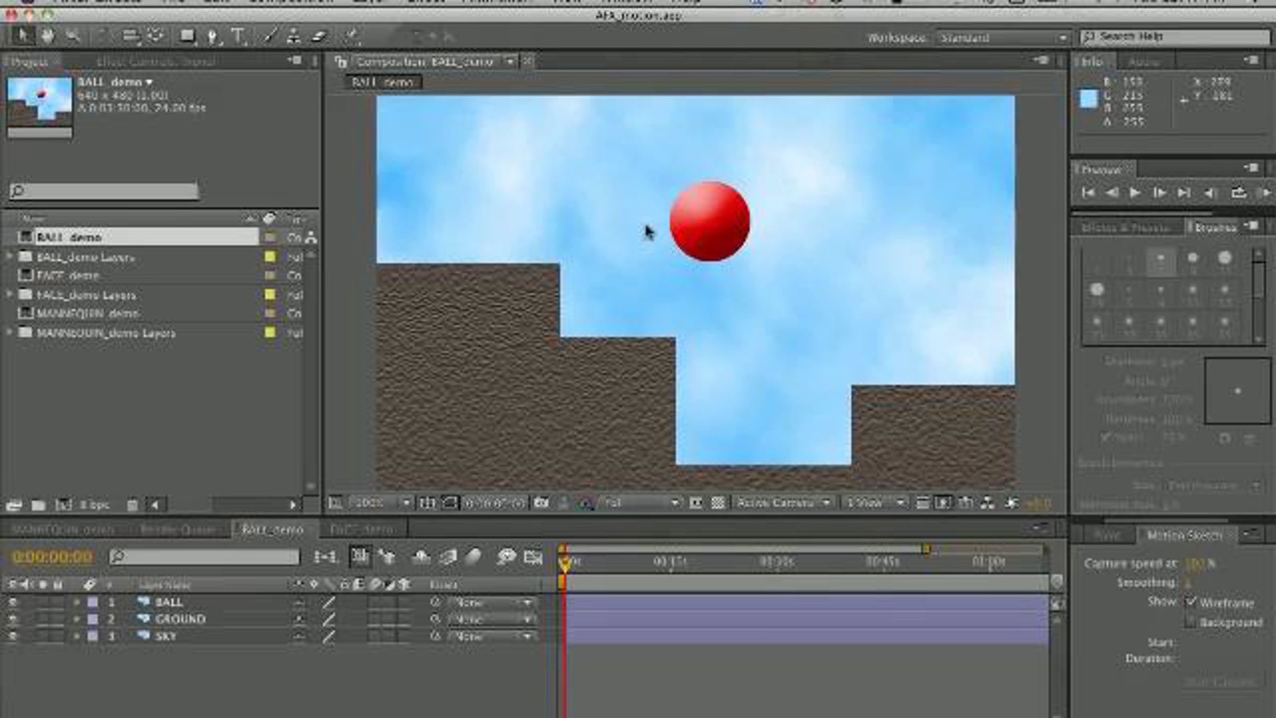Click the BALL_demo project thumbnail
Screen dimensions: 1276x718
click(x=39, y=102)
